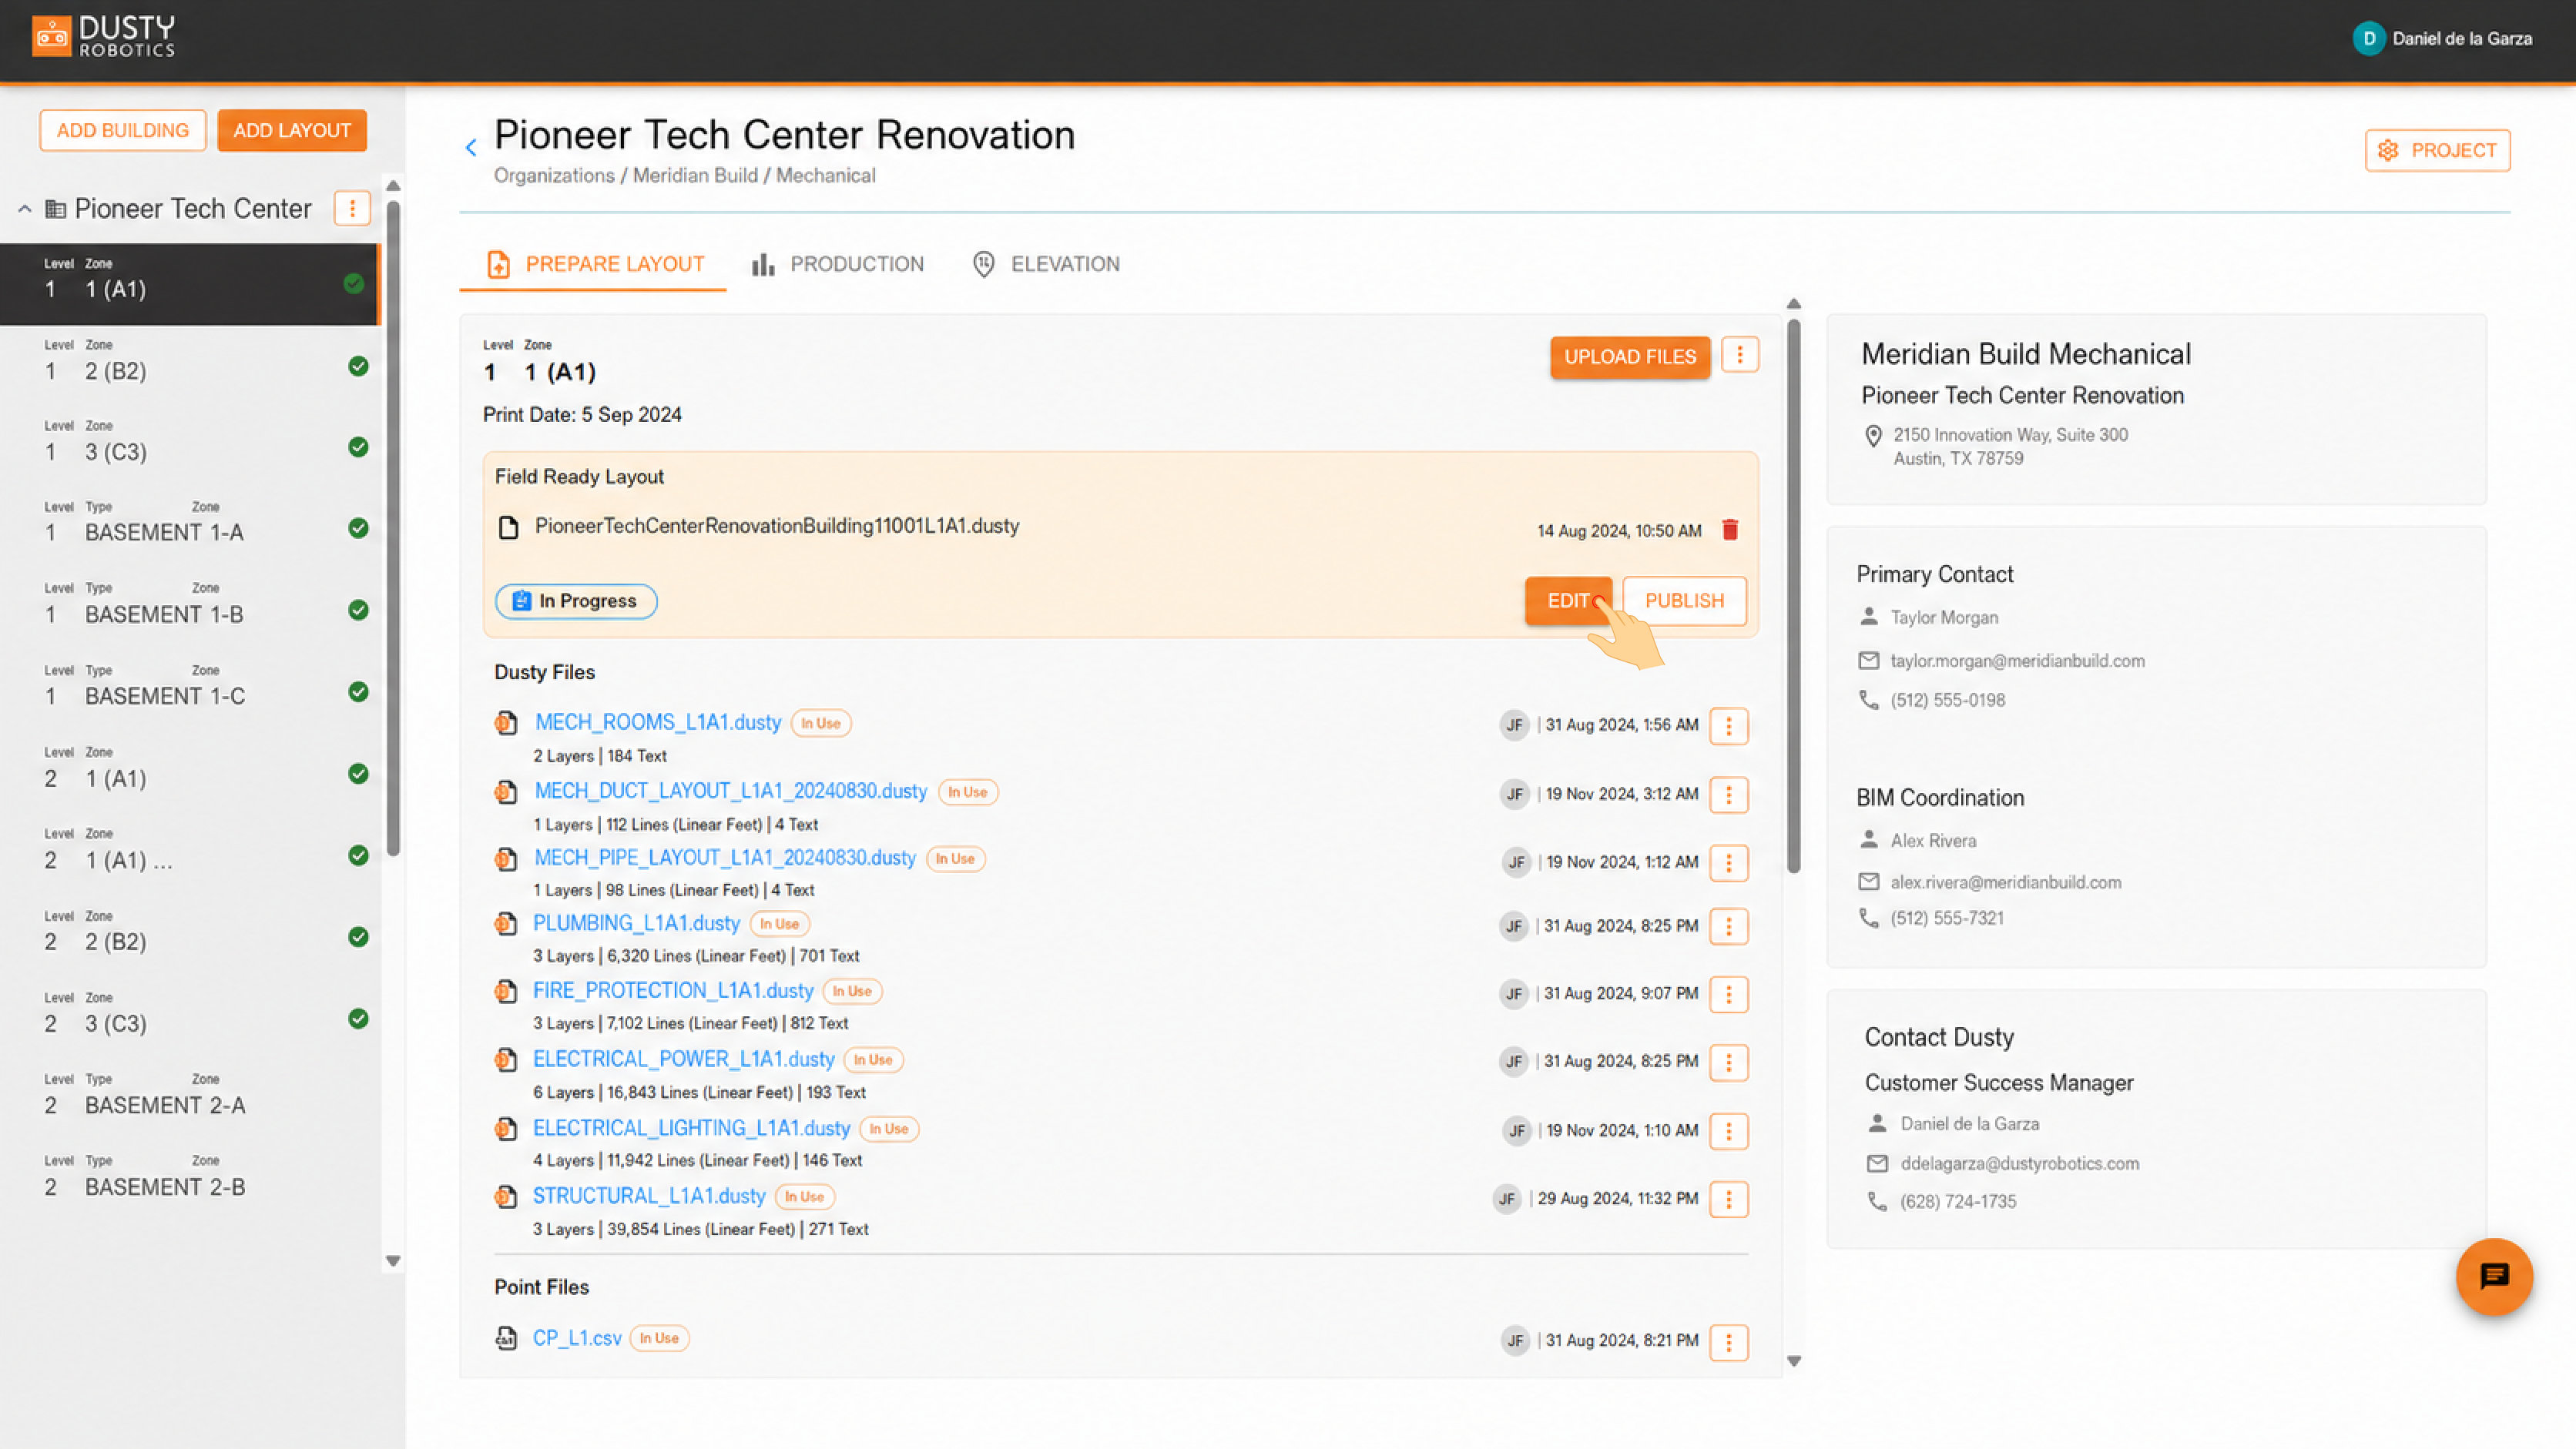Click Edit on the Field Ready Layout

1568,601
